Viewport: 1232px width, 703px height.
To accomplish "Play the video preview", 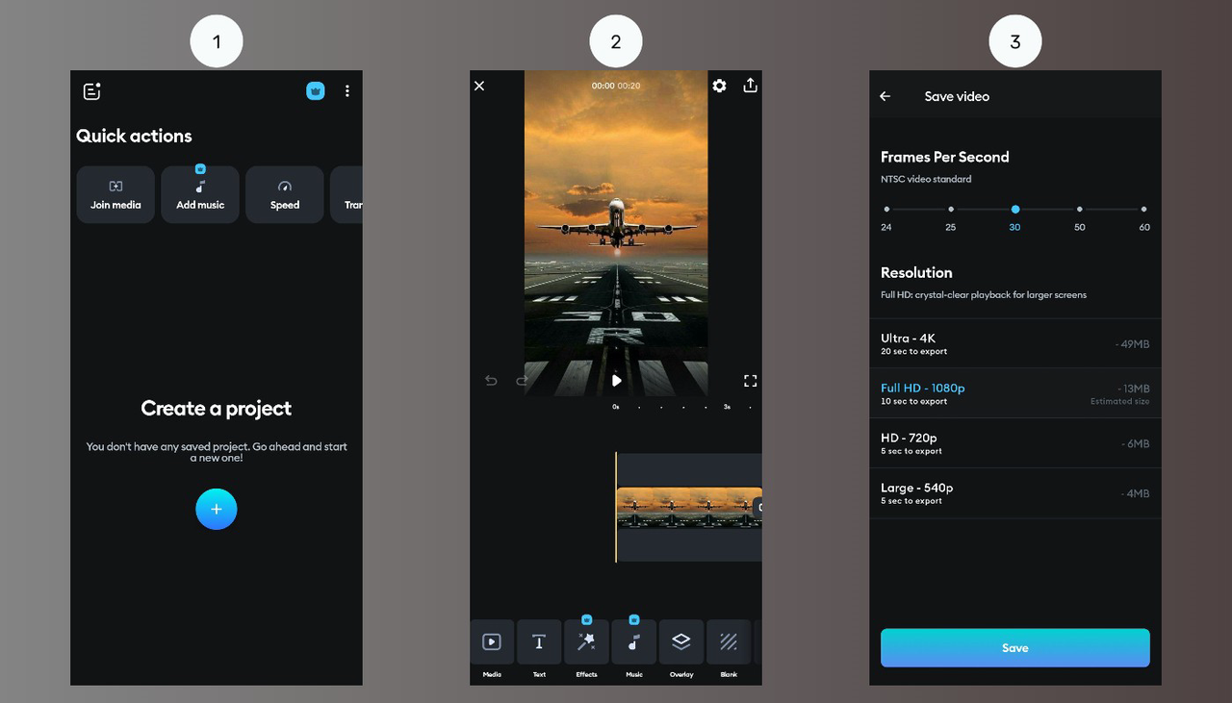I will 616,380.
